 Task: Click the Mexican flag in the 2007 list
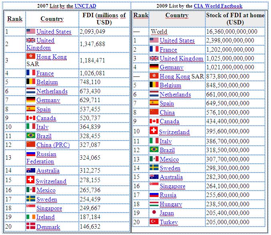31,189
